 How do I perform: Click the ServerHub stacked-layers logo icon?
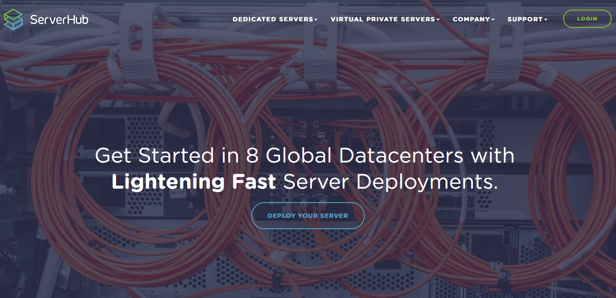pyautogui.click(x=13, y=19)
